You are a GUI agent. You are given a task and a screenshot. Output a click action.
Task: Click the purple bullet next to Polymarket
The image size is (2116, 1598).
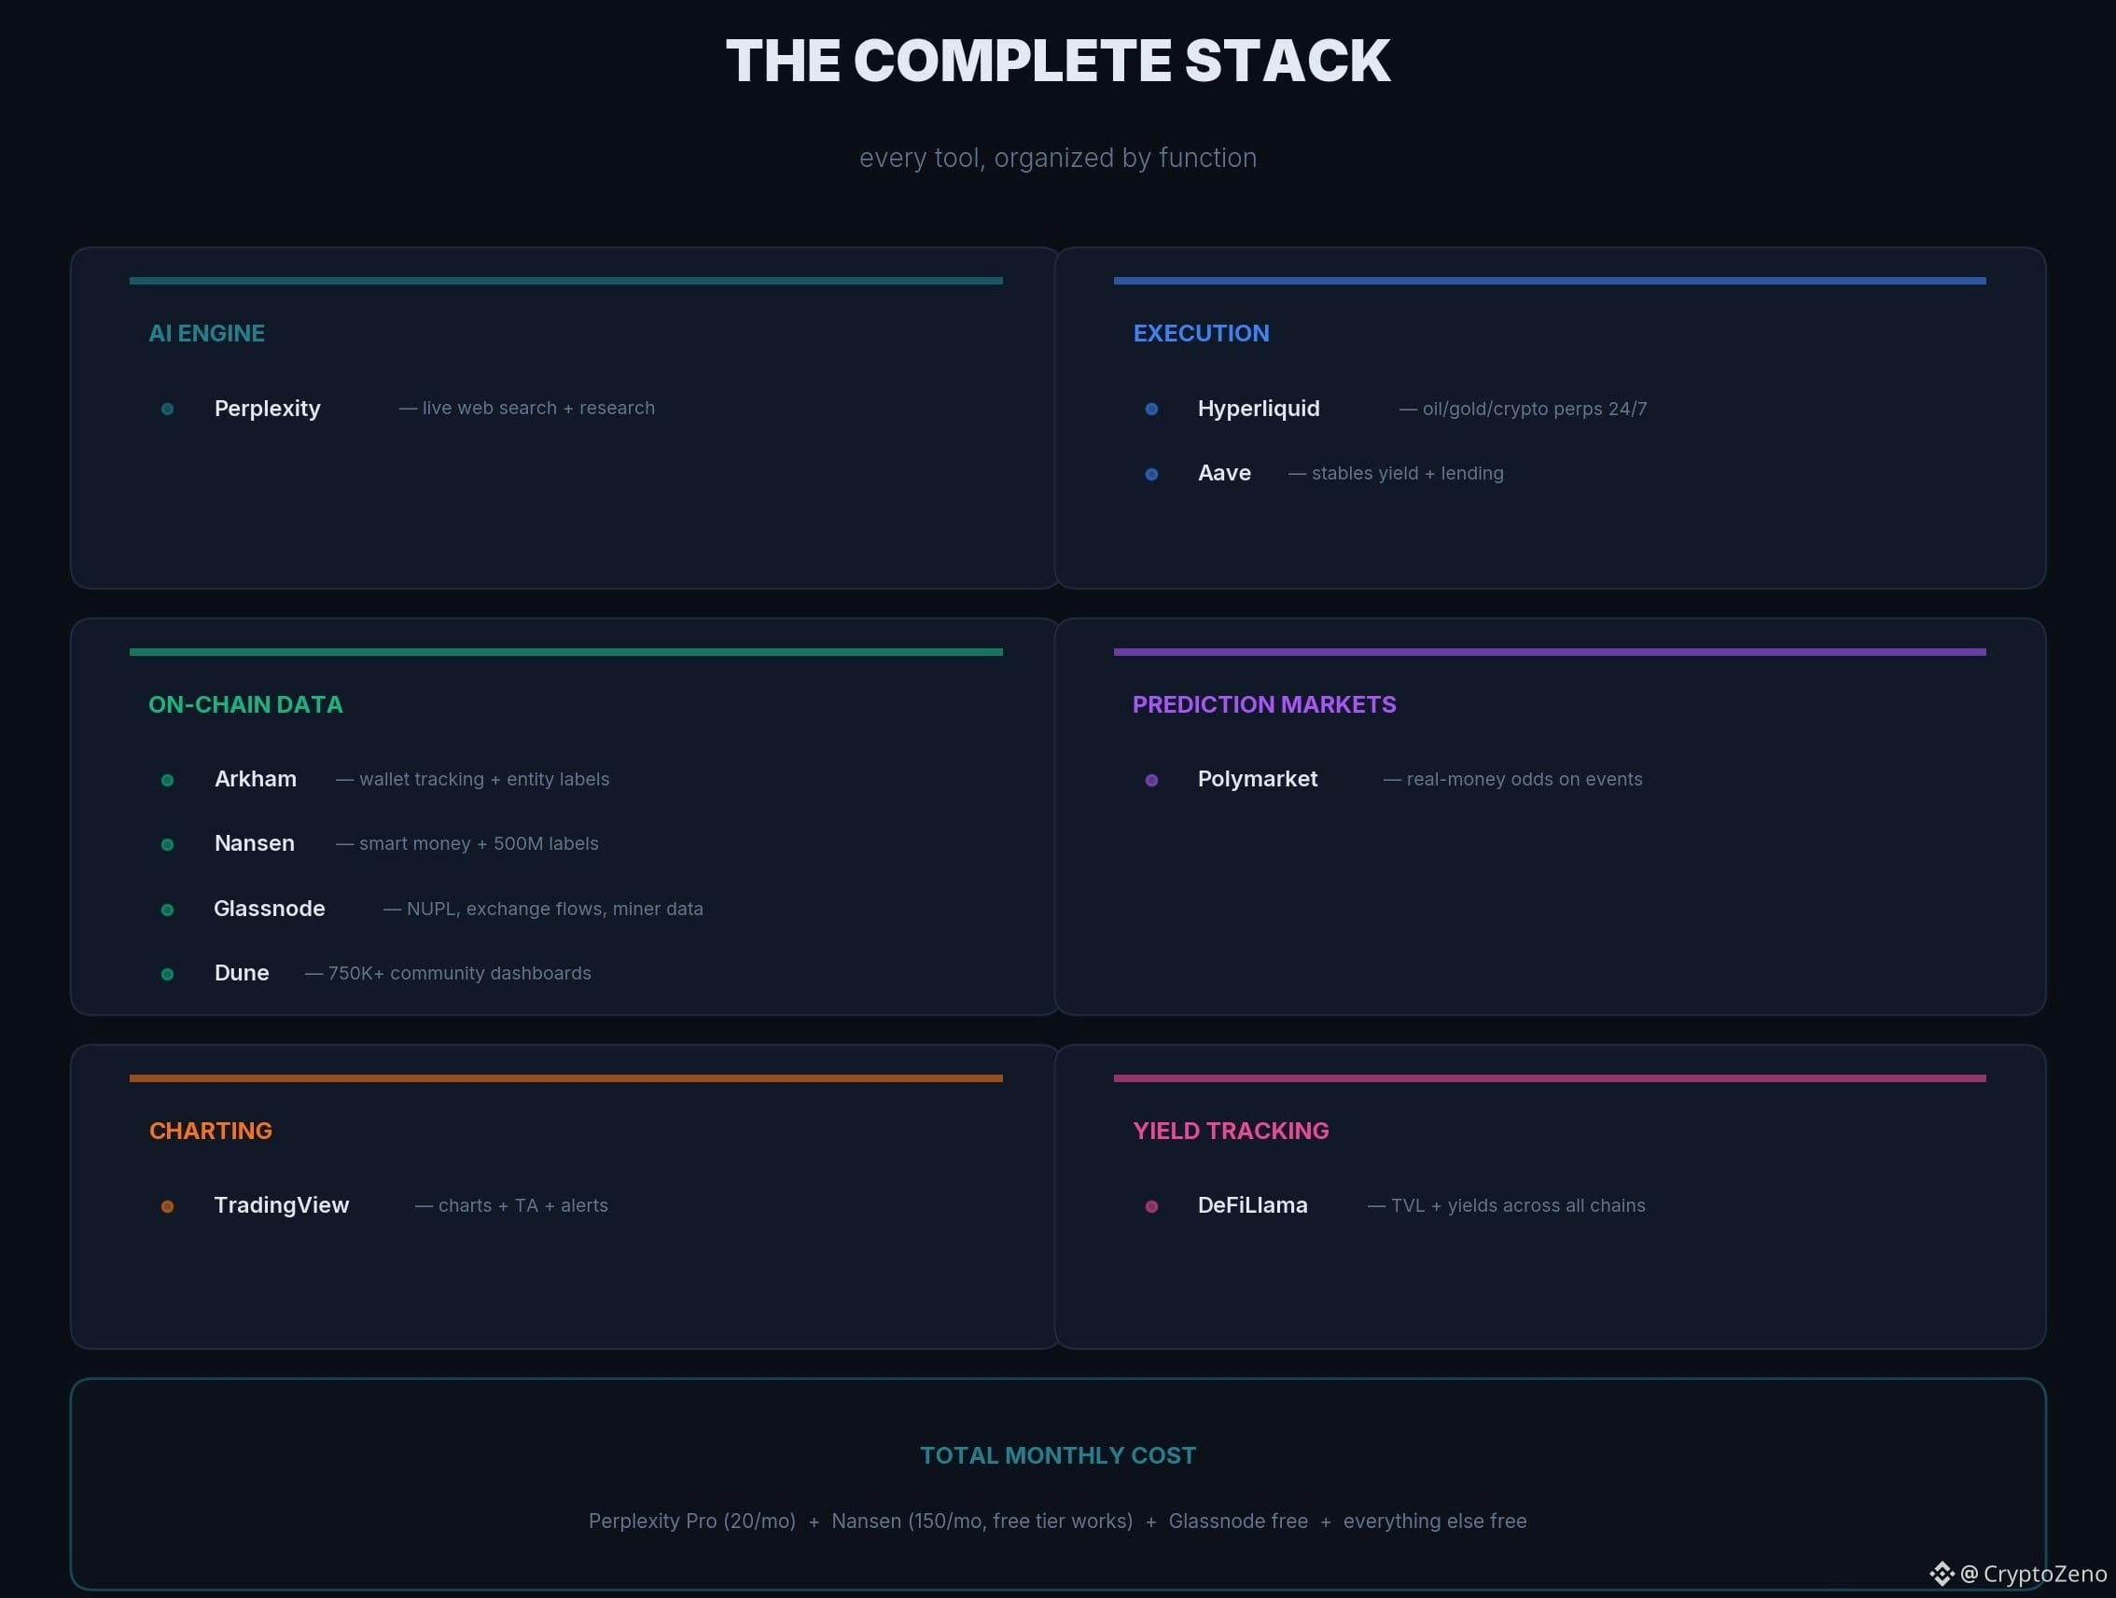(1151, 781)
